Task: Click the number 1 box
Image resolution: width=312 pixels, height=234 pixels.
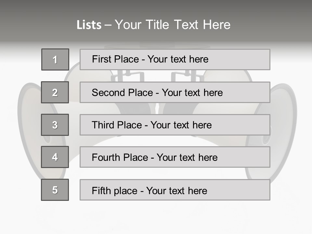Action: [x=55, y=59]
